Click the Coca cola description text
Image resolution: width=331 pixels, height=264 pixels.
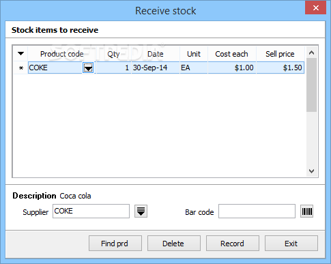pyautogui.click(x=75, y=196)
